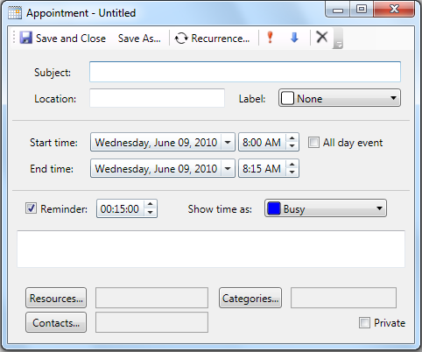This screenshot has height=352, width=422.
Task: Set low importance with blue down arrow
Action: click(x=294, y=38)
